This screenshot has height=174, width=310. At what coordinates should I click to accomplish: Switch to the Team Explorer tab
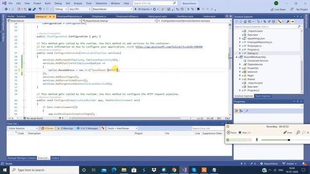click(x=263, y=96)
